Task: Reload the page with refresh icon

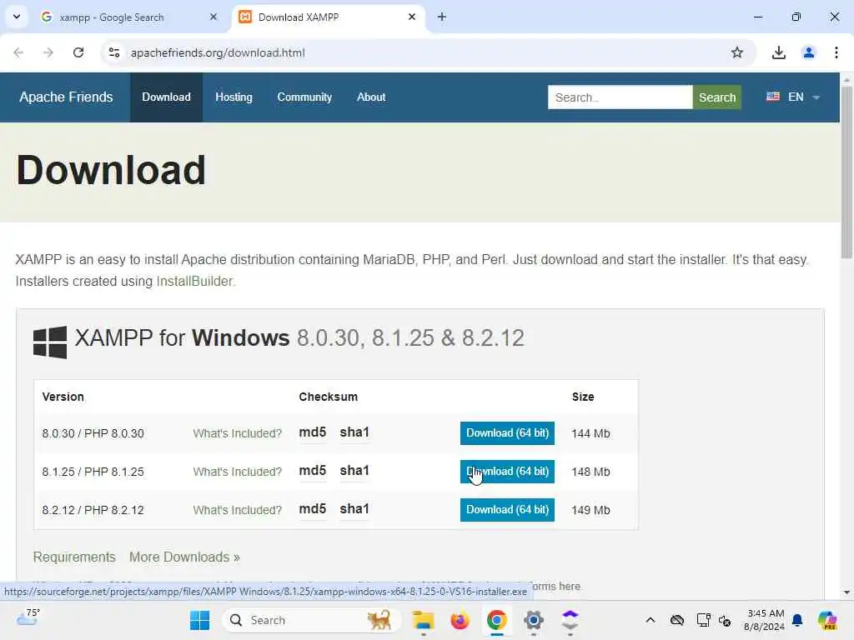Action: click(x=78, y=52)
